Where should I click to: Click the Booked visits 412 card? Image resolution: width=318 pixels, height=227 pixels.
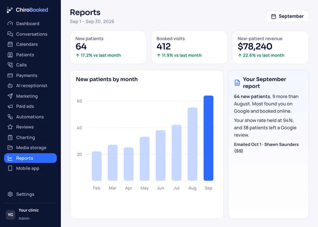[x=189, y=47]
